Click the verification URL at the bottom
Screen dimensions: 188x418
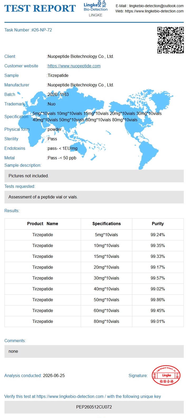70,396
